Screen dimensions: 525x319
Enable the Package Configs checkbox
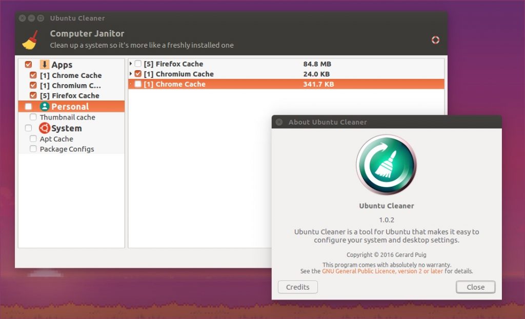[33, 149]
